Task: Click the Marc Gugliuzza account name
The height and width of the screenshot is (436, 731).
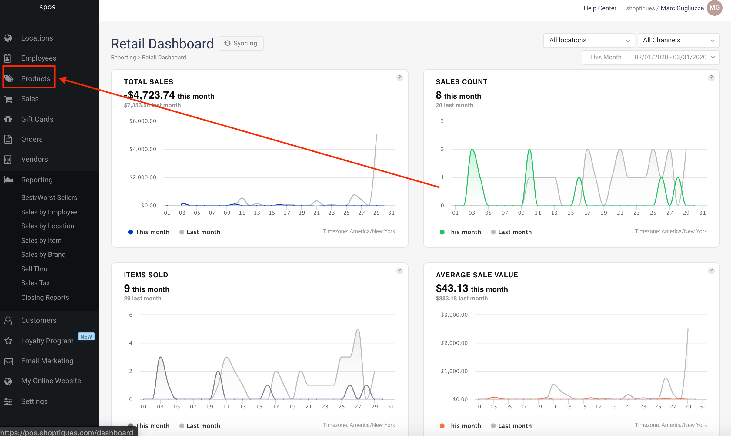Action: pos(682,8)
